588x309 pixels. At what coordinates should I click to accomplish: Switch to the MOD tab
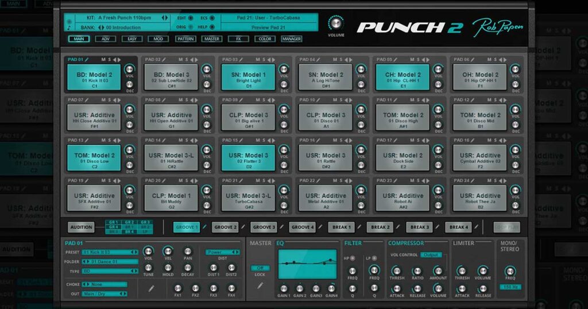pos(158,38)
